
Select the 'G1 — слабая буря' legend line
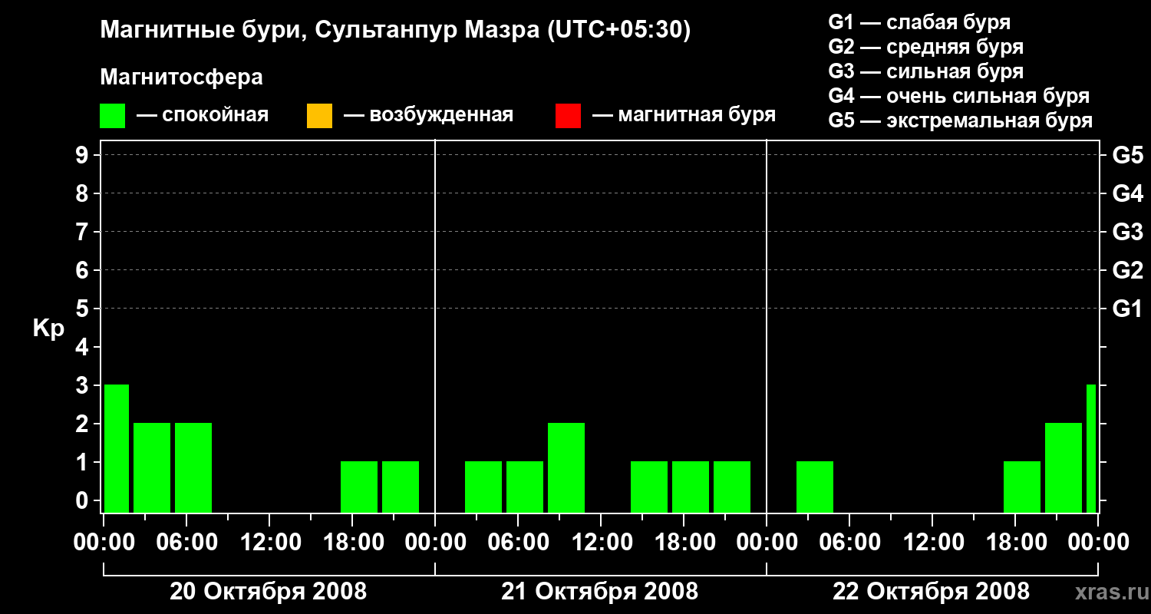click(x=919, y=22)
